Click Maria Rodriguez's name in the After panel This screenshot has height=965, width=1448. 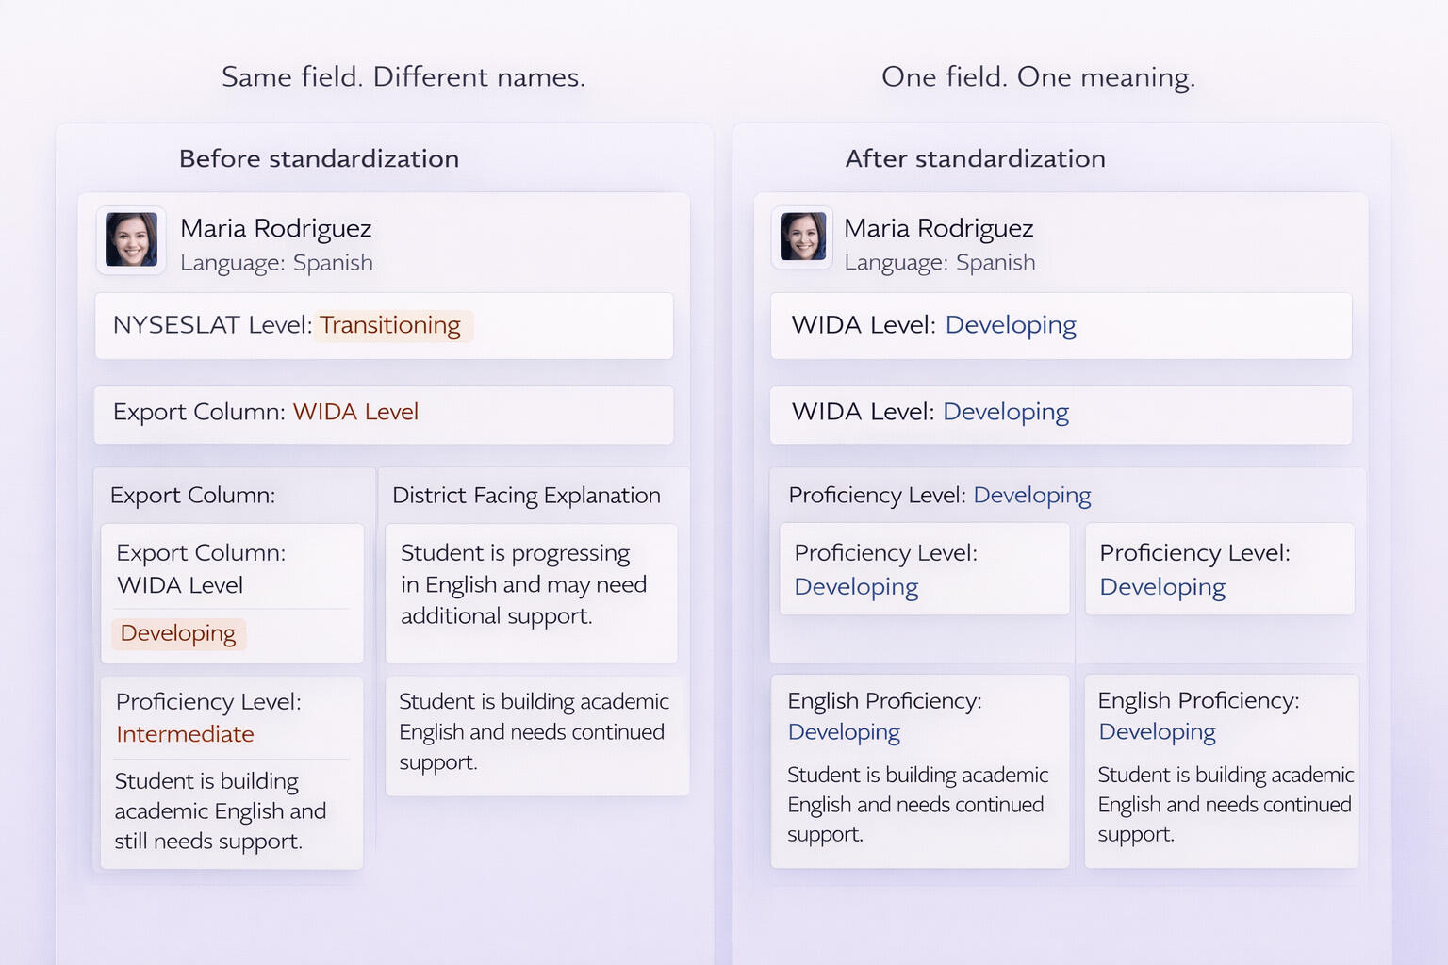coord(938,229)
